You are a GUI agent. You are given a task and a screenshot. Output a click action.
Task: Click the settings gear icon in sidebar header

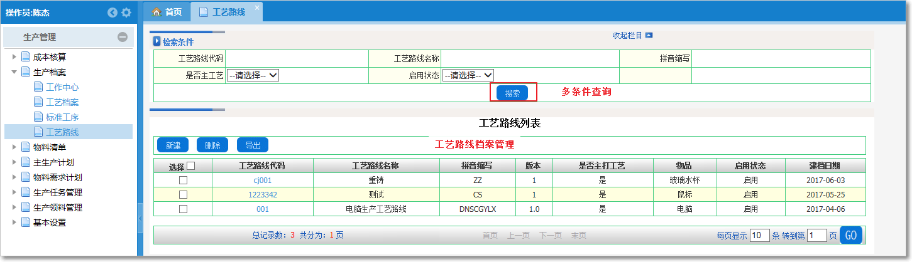[126, 13]
